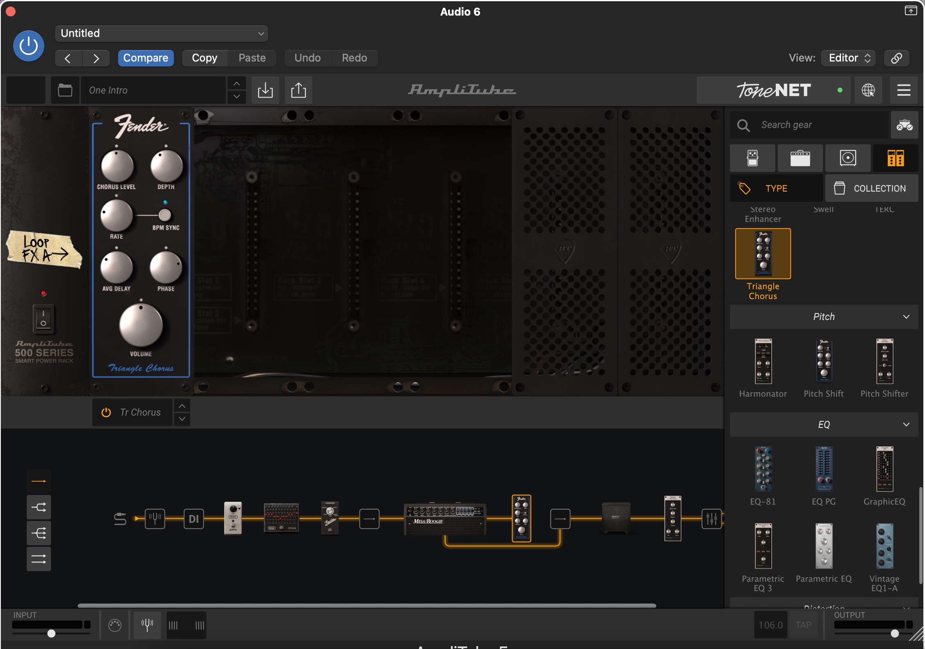Click the TAP tempo button
The height and width of the screenshot is (649, 925).
[804, 625]
